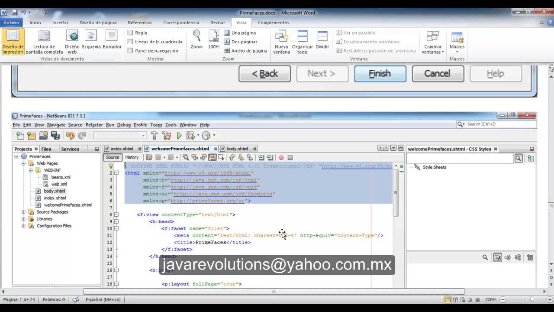Image resolution: width=554 pixels, height=312 pixels.
Task: Click Save All icon in NetBeans toolbar
Action: 55,136
